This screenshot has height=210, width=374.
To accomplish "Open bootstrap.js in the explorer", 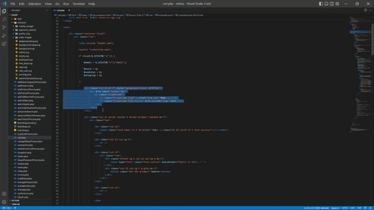I will (23, 130).
